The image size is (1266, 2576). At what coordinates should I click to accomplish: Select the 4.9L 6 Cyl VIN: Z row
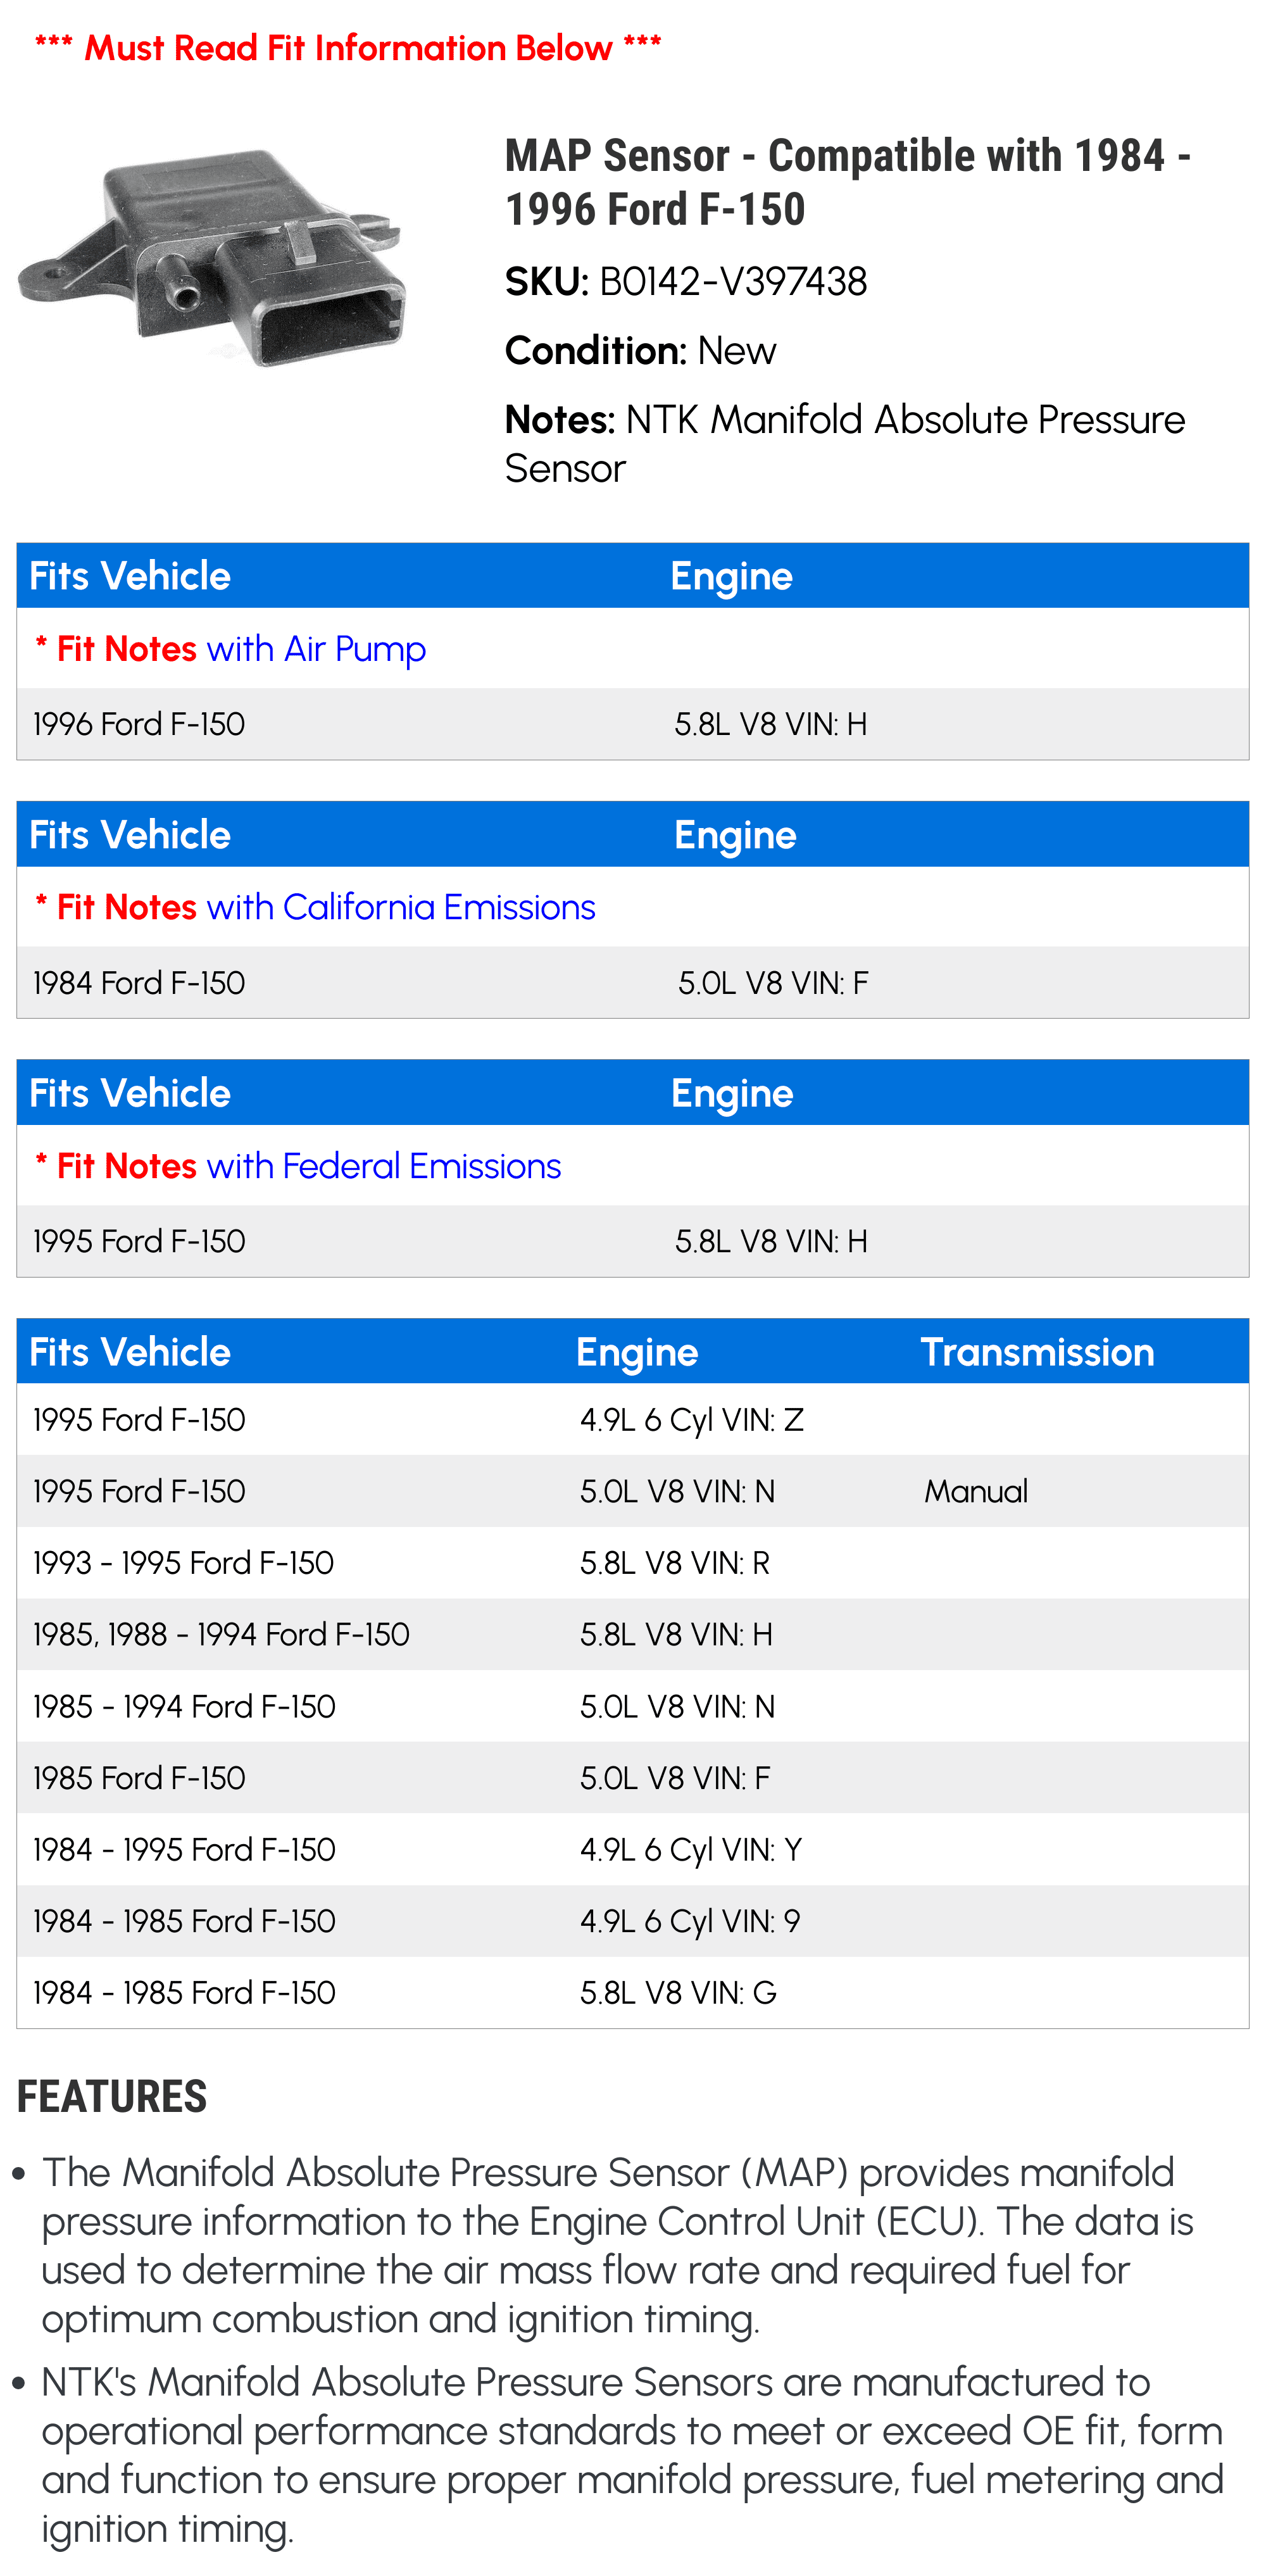[632, 1420]
